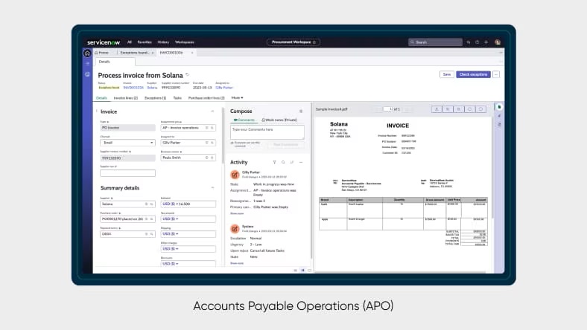The width and height of the screenshot is (587, 330).
Task: Expand the More dropdown in record tabs
Action: tap(237, 97)
